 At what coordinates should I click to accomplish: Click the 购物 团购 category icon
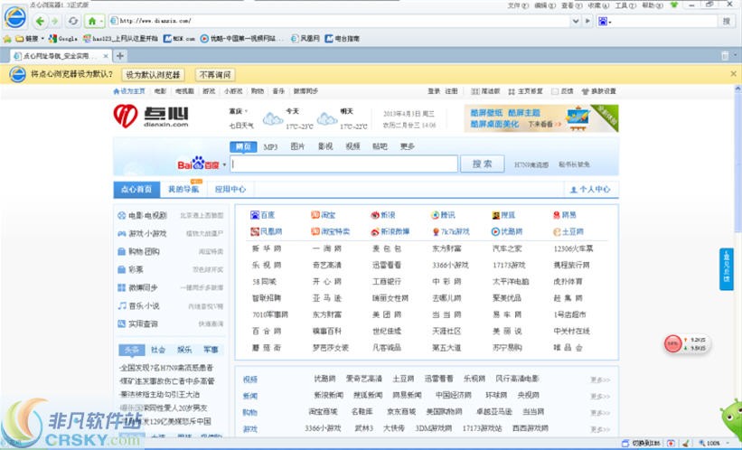pyautogui.click(x=122, y=251)
